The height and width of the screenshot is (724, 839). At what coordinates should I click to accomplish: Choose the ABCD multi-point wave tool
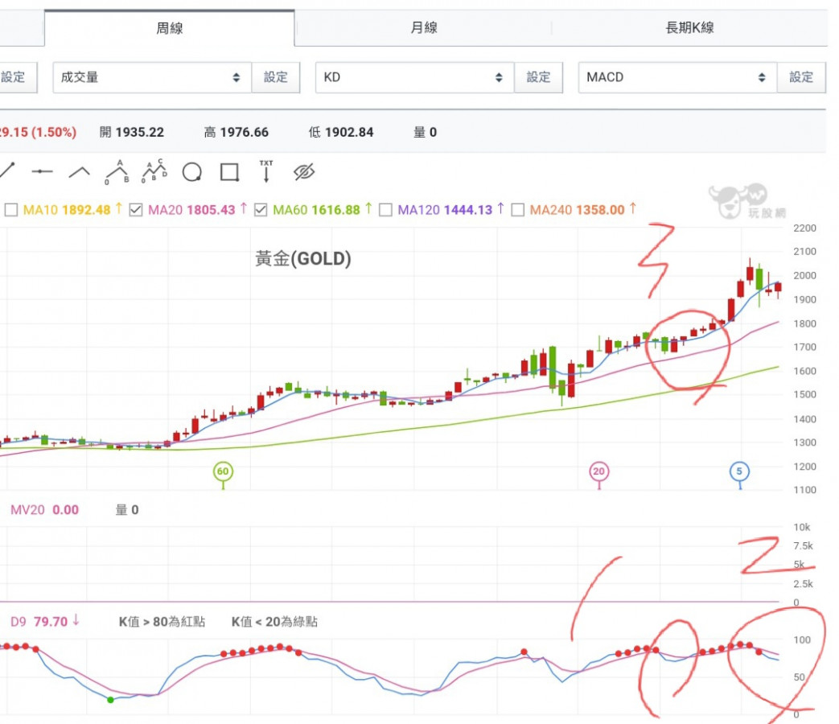pyautogui.click(x=154, y=171)
